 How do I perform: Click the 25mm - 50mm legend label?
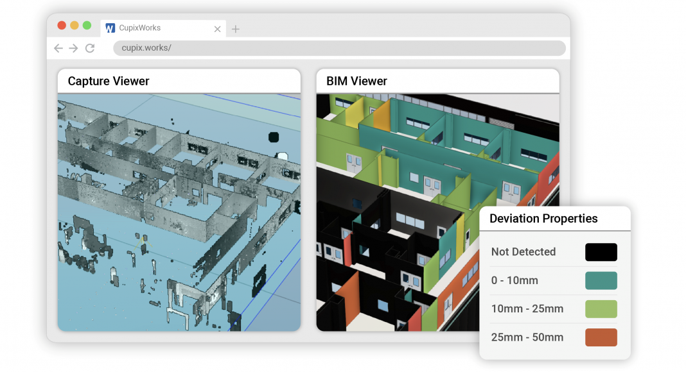point(527,337)
